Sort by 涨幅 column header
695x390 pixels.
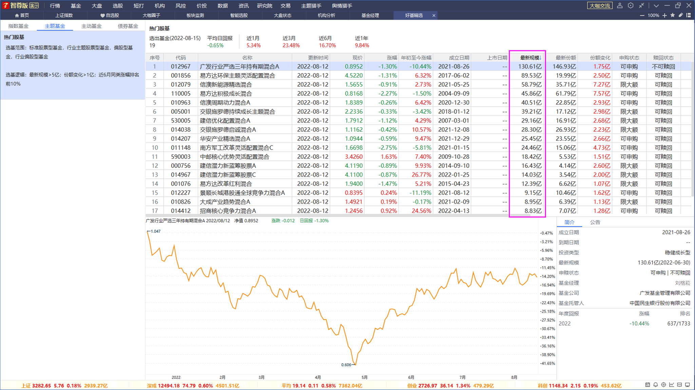click(x=392, y=58)
